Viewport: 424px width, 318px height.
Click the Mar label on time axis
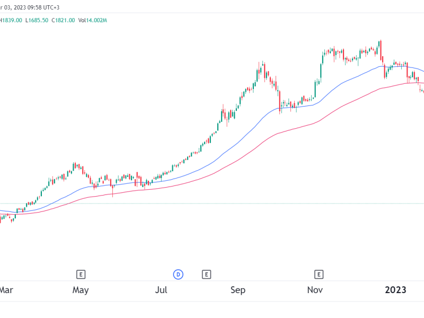pyautogui.click(x=6, y=290)
